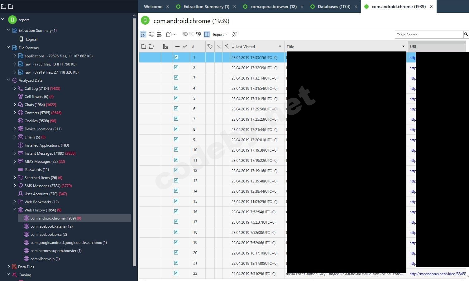This screenshot has height=281, width=469.
Task: Click the pickaxe (carved) column header icon
Action: click(227, 46)
